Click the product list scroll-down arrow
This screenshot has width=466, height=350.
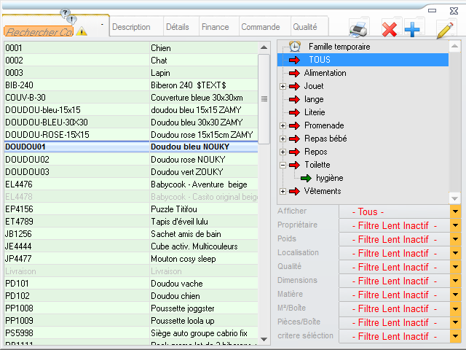pyautogui.click(x=264, y=344)
